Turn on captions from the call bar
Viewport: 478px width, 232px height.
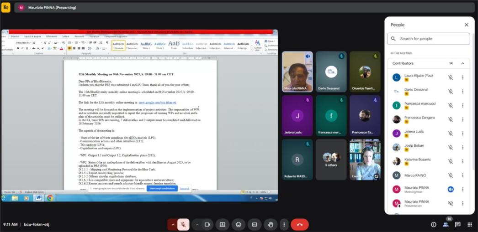pos(255,224)
